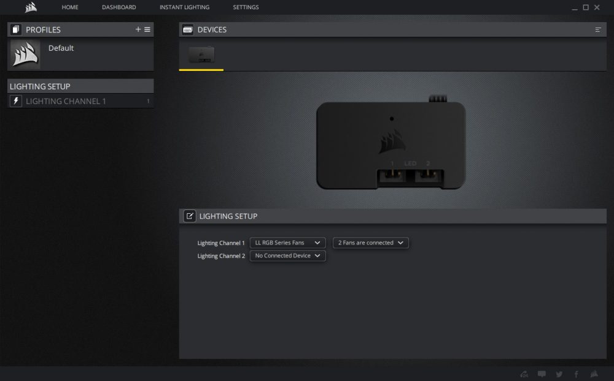Screen dimensions: 614x381
Task: Open the LL RGB Series Fans dropdown
Action: point(287,243)
